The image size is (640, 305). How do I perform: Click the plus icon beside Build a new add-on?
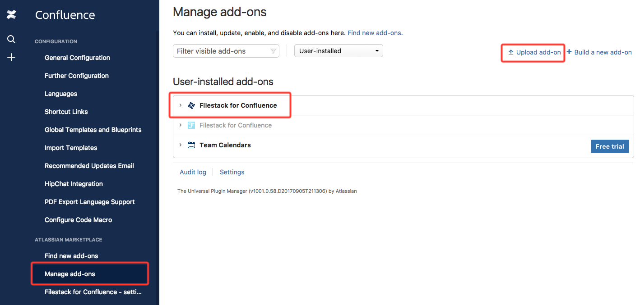point(569,52)
